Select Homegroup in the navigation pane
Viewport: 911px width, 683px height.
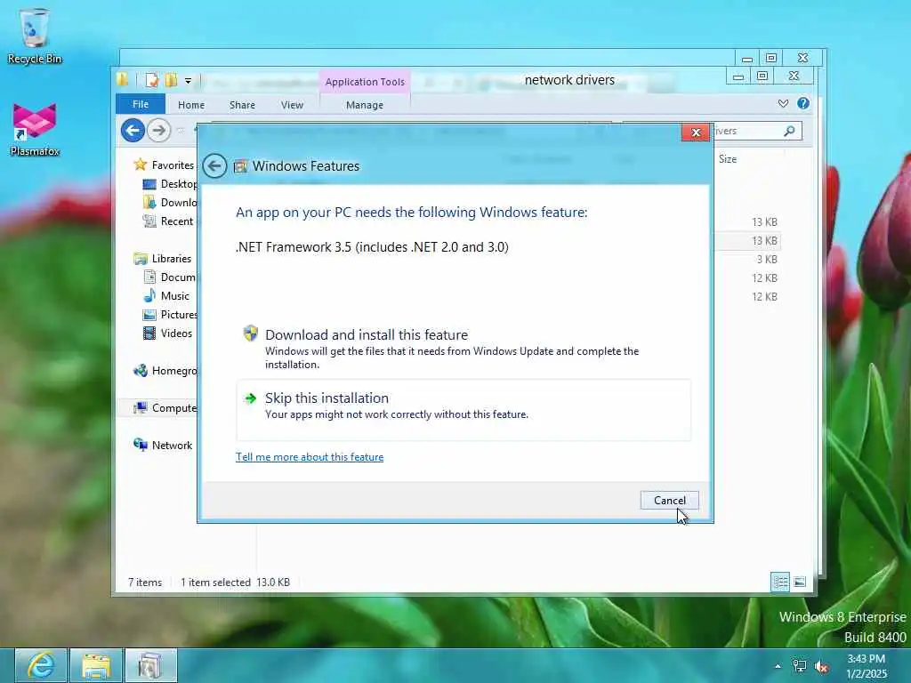(x=165, y=371)
